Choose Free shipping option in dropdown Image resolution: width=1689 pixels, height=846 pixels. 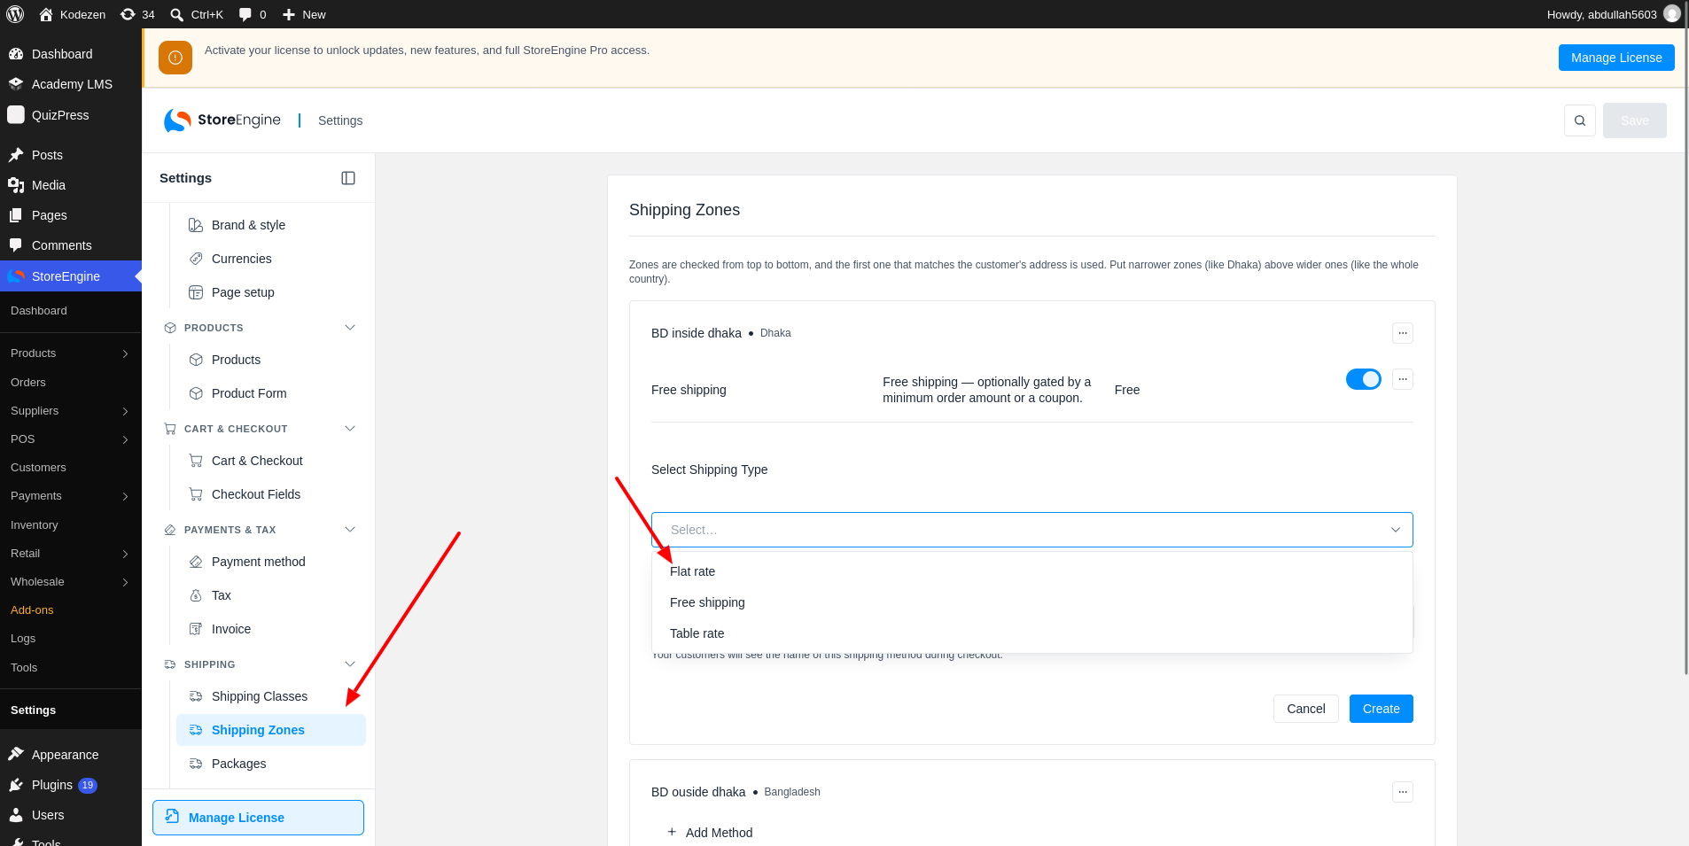coord(1031,602)
